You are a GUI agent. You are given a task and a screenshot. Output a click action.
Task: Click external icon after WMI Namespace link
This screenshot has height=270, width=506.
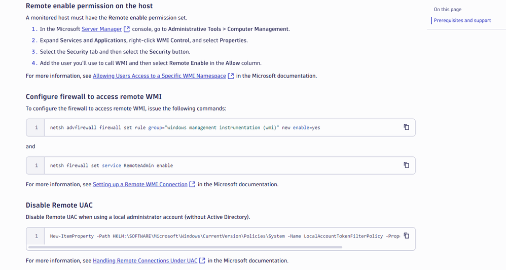point(231,76)
